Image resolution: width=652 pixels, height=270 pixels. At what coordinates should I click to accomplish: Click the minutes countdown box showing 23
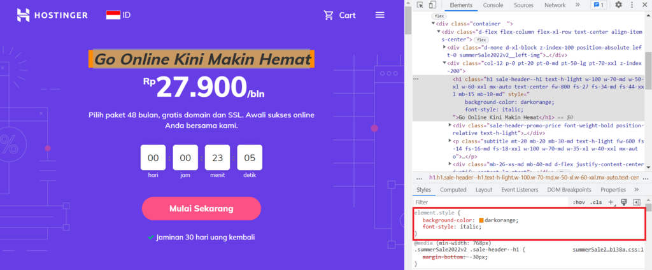point(218,158)
